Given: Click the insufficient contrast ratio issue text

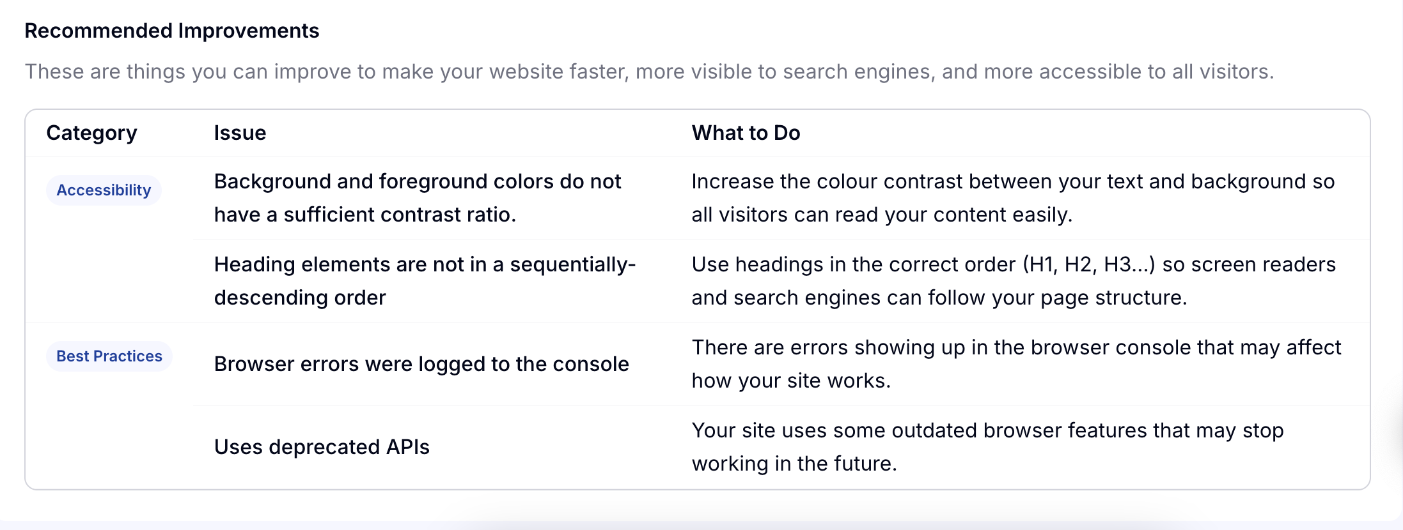Looking at the screenshot, I should (418, 198).
